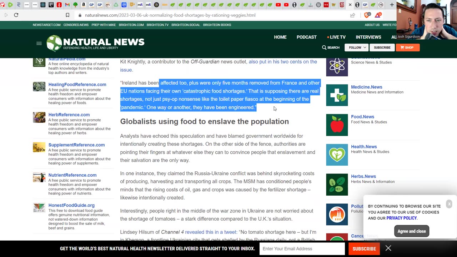This screenshot has width=457, height=257.
Task: Open the Brave Rewards triangle icon
Action: 378,15
